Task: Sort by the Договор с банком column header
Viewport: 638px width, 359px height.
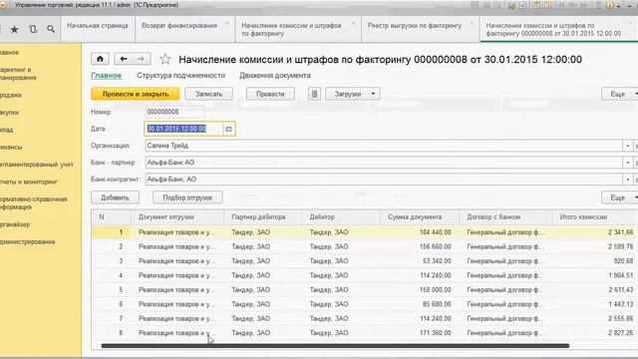Action: tap(505, 217)
